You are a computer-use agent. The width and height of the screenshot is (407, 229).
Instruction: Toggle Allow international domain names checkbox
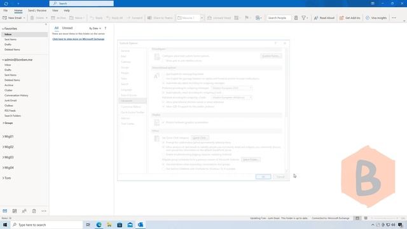163,102
